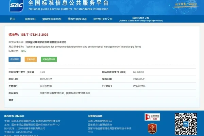204x136 pixels.
Task: Click the platform title 全国标准信息公共服务平台
Action: 68,3
